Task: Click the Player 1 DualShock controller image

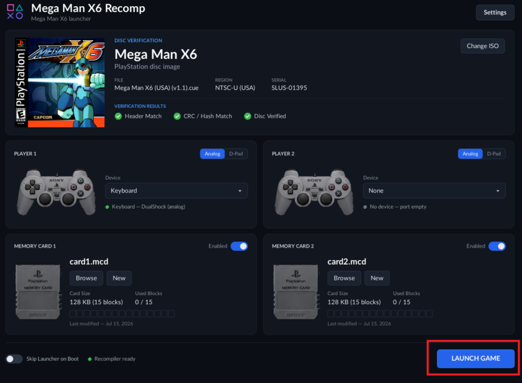Action: coord(56,192)
